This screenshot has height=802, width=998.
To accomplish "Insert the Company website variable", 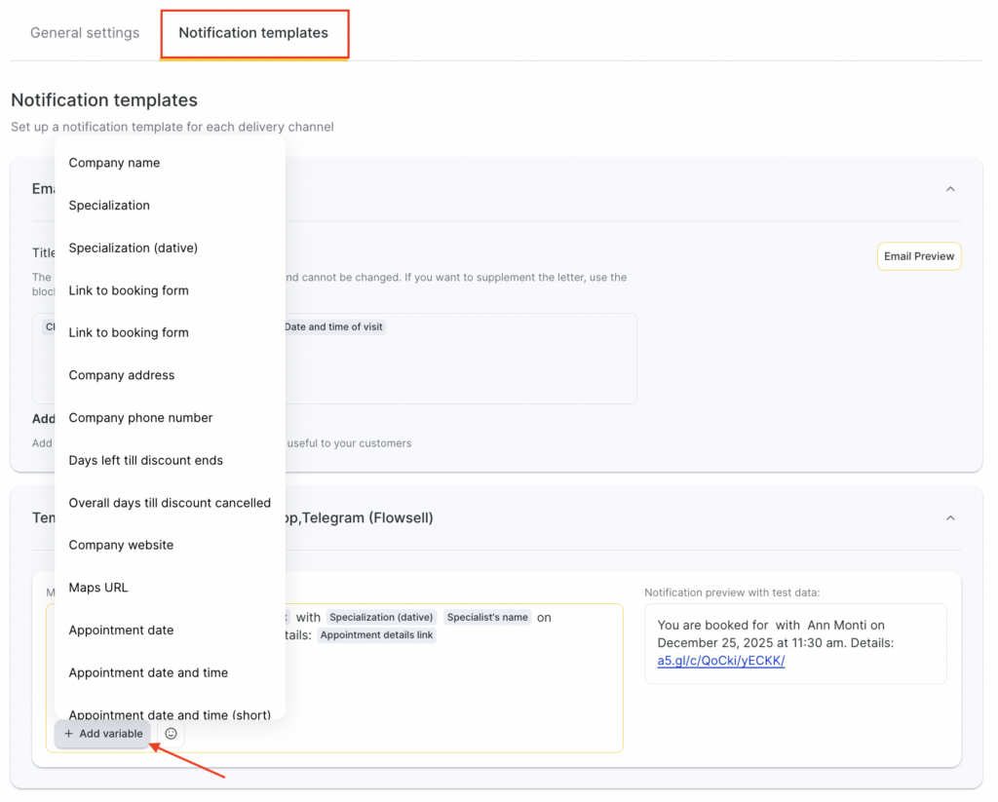I will pyautogui.click(x=121, y=545).
